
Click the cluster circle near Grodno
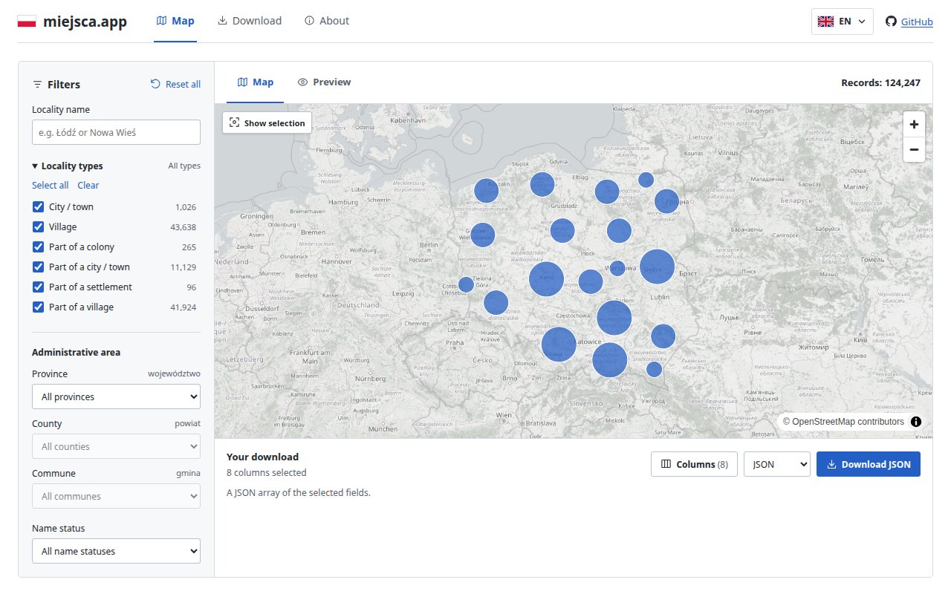point(666,200)
